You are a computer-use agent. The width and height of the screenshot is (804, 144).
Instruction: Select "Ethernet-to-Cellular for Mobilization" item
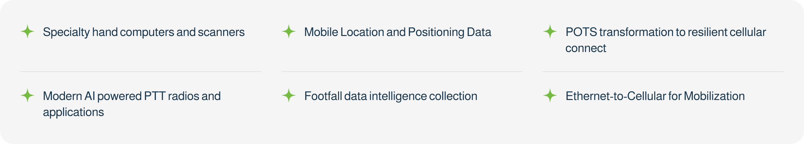click(x=655, y=96)
